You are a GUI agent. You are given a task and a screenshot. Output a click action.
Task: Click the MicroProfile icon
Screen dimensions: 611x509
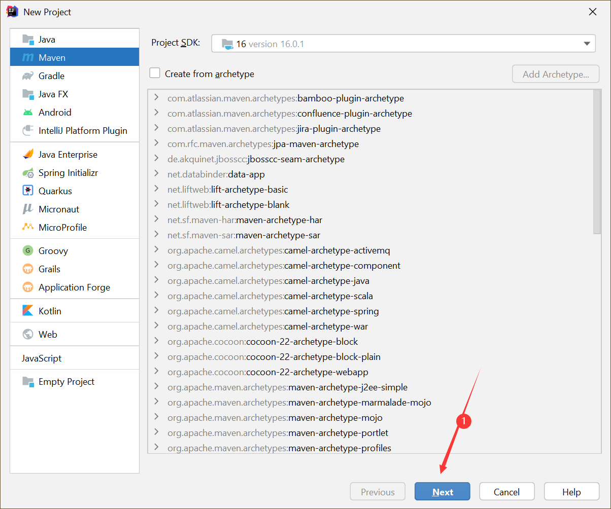coord(28,228)
